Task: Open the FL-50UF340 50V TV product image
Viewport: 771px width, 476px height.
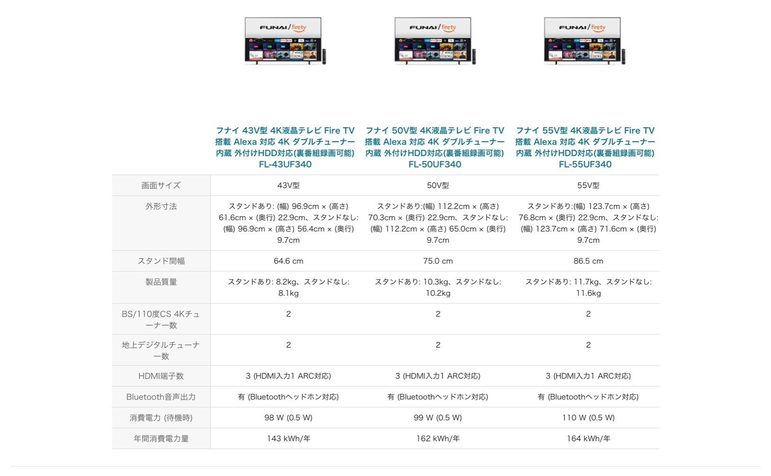Action: (x=435, y=41)
